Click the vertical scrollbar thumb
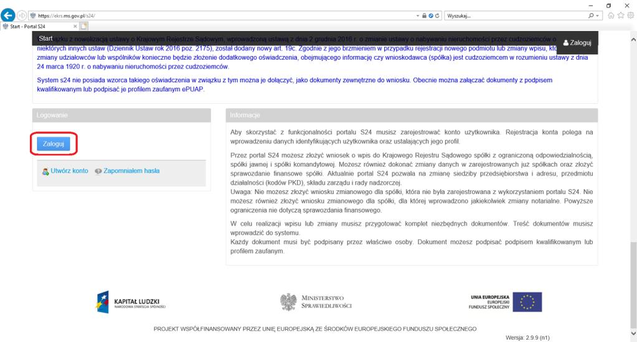Viewport: 637px width, 342px height. [633, 285]
